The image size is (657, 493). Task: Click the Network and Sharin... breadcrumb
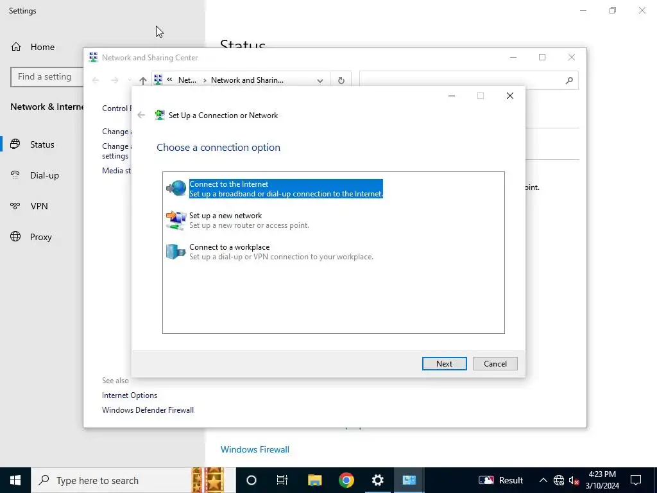click(x=247, y=80)
